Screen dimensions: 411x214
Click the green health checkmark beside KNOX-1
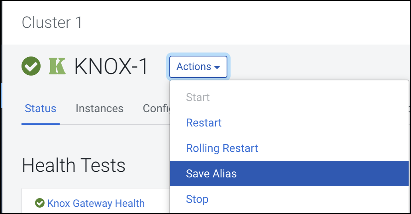pyautogui.click(x=31, y=66)
